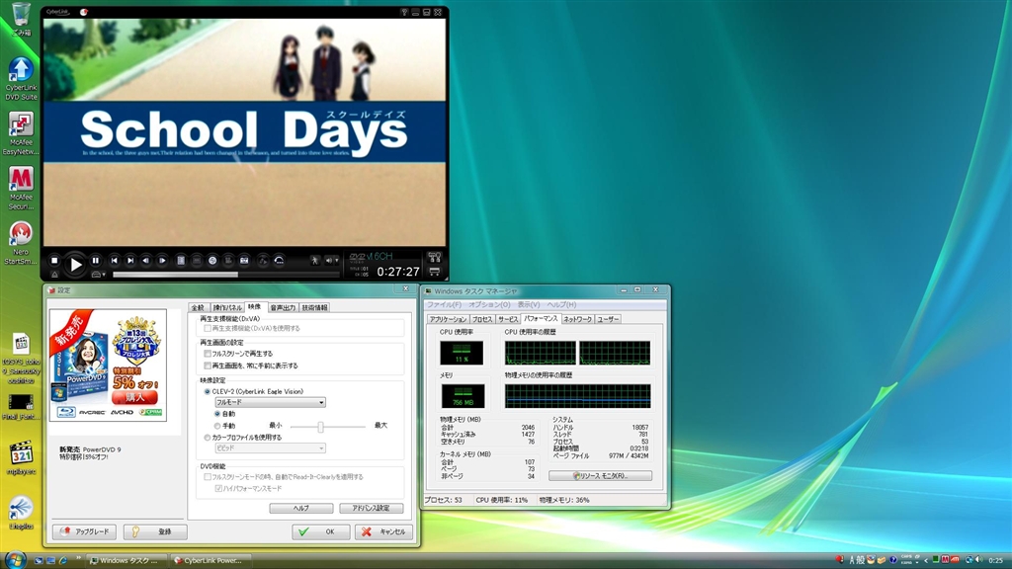Click the PowerDVD playback seek bar
1012x569 pixels.
coord(226,275)
